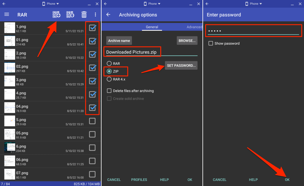This screenshot has height=186, width=304.
Task: Click the password input field
Action: tap(254, 31)
